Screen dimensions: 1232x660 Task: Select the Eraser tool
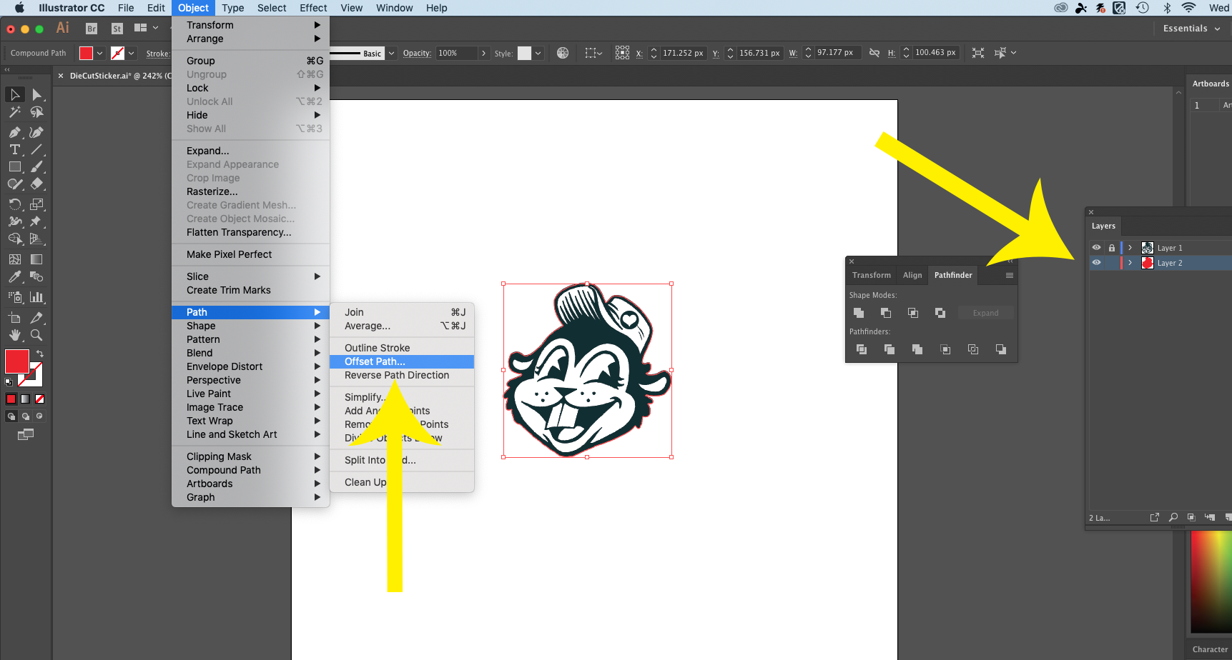coord(36,184)
